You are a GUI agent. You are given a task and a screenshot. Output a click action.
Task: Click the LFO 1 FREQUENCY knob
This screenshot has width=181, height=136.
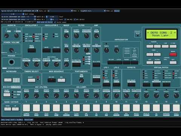(x=106, y=96)
